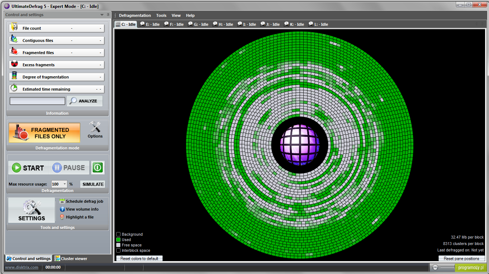The width and height of the screenshot is (489, 274).
Task: Open the Tools menu
Action: tap(161, 15)
